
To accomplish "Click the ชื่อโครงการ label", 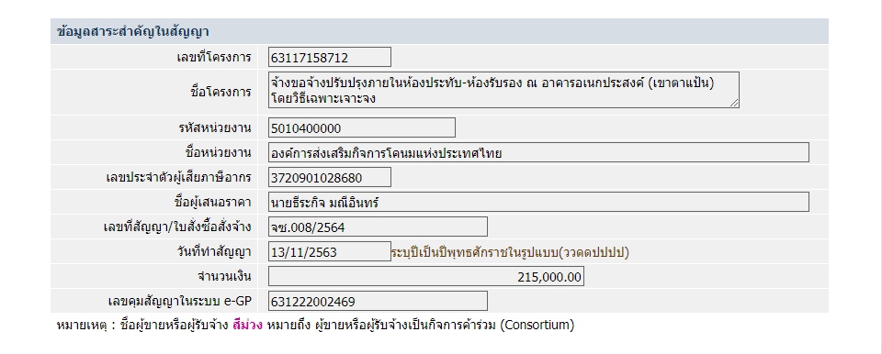I will [221, 92].
